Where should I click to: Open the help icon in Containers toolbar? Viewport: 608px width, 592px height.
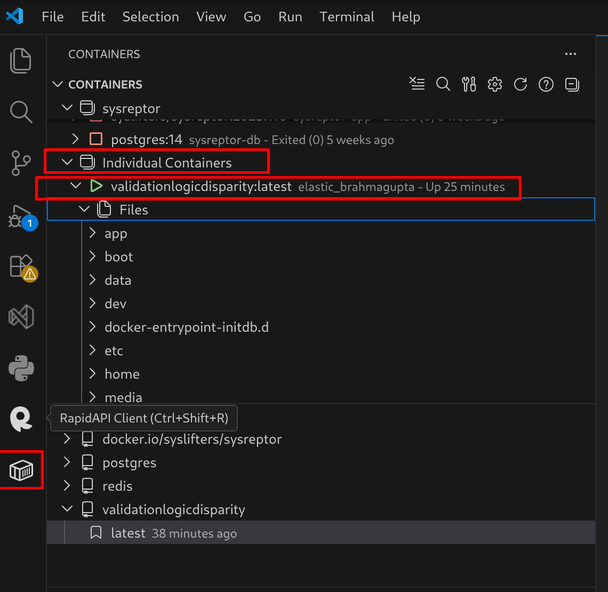546,84
